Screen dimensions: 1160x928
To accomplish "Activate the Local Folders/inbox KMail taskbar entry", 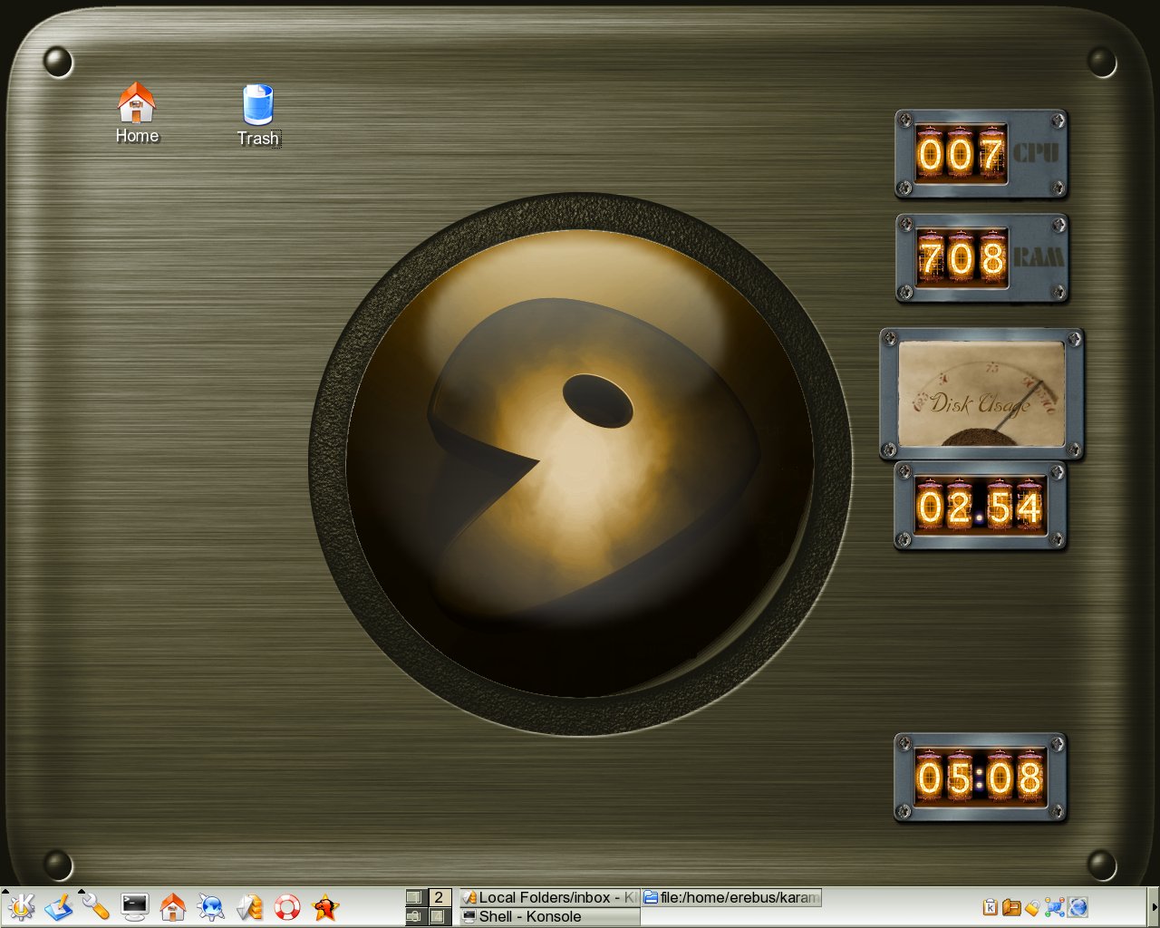I will pos(549,897).
